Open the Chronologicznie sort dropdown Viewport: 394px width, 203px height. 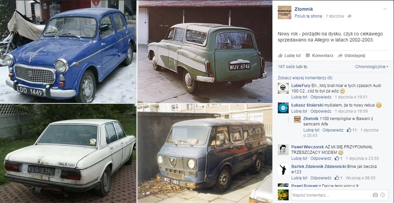[372, 67]
